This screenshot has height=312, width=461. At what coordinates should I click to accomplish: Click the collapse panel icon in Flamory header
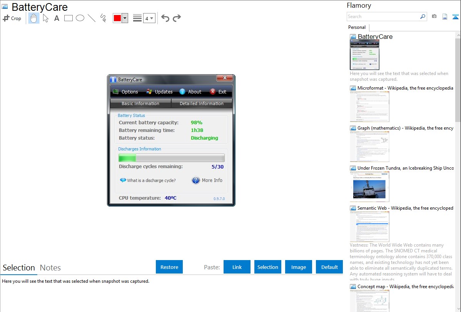(x=455, y=17)
